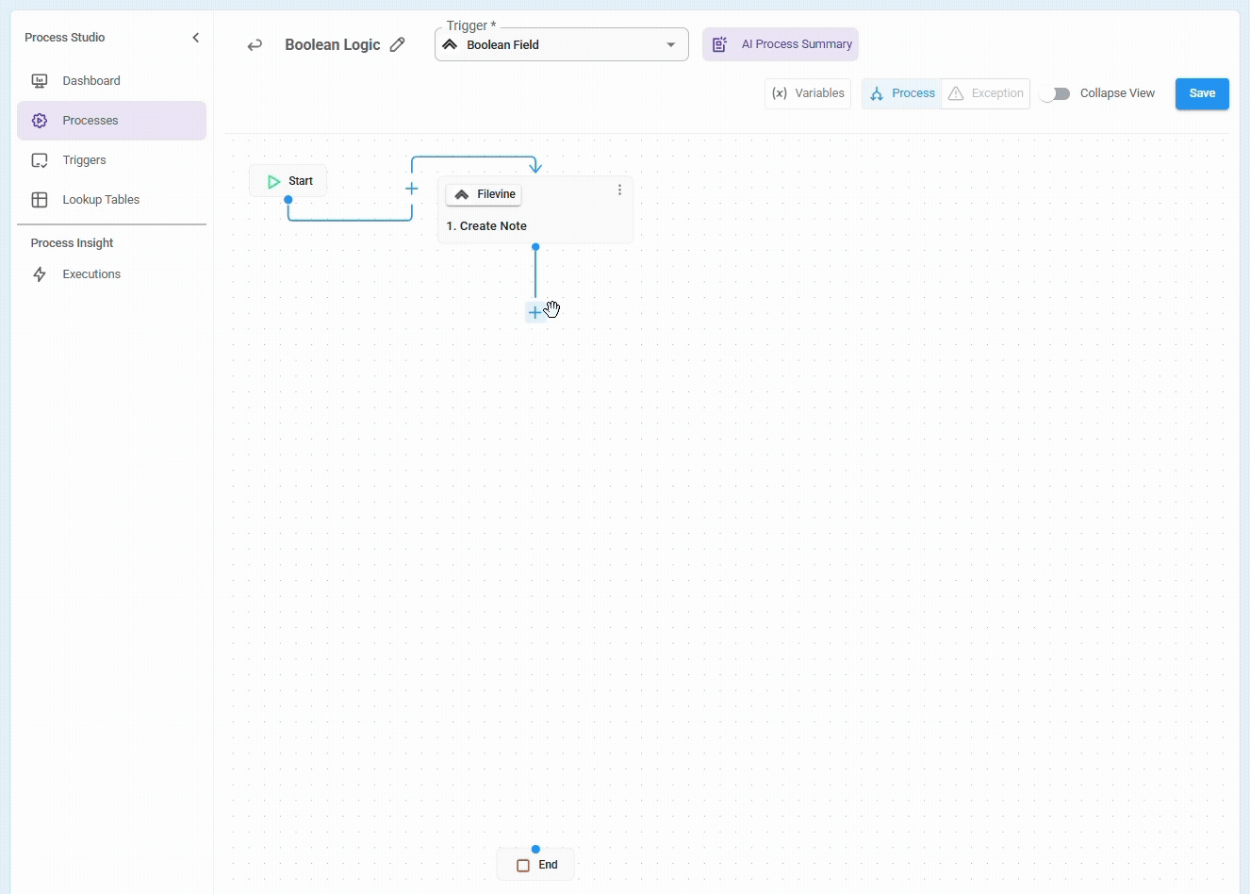Open the Create Note step options menu
1250x894 pixels.
coord(619,190)
